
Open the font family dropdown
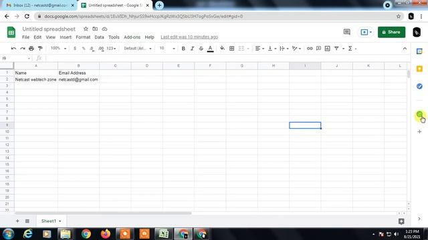[x=138, y=49]
